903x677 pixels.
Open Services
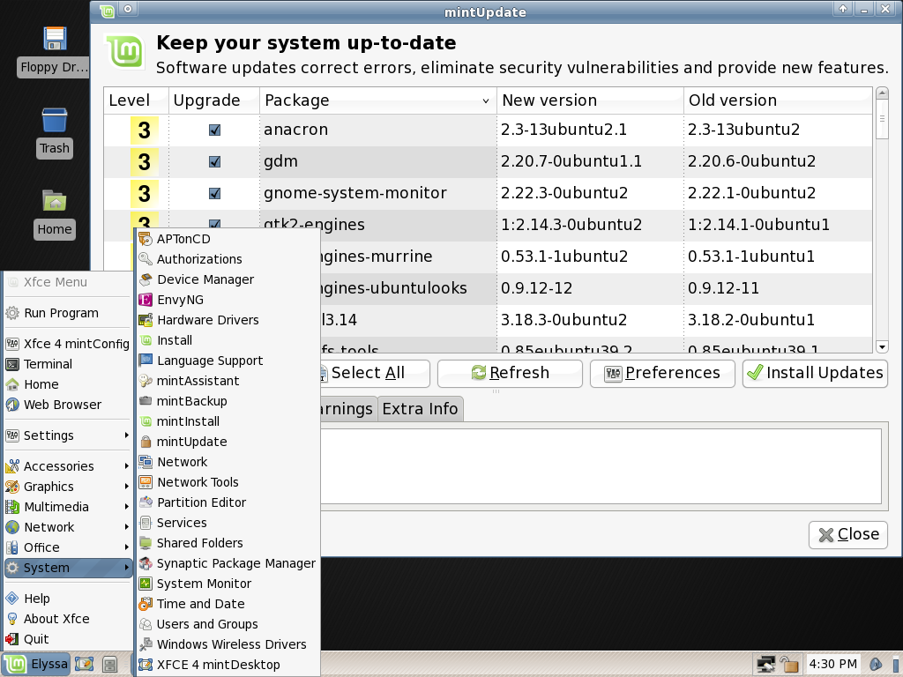228,523
